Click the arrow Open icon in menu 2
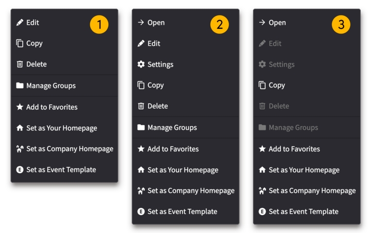This screenshot has height=233, width=371. [141, 23]
